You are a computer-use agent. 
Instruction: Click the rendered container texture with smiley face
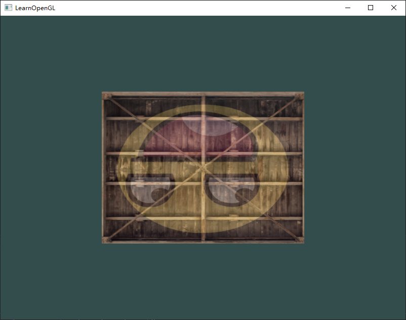click(x=203, y=168)
